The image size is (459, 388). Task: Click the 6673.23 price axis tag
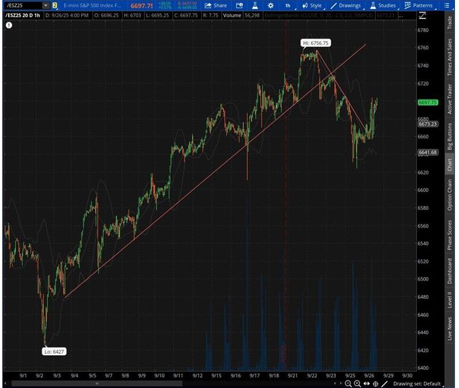point(428,124)
